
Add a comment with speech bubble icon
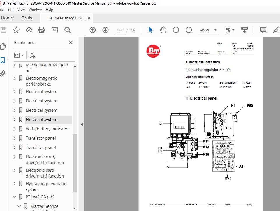pos(263,30)
